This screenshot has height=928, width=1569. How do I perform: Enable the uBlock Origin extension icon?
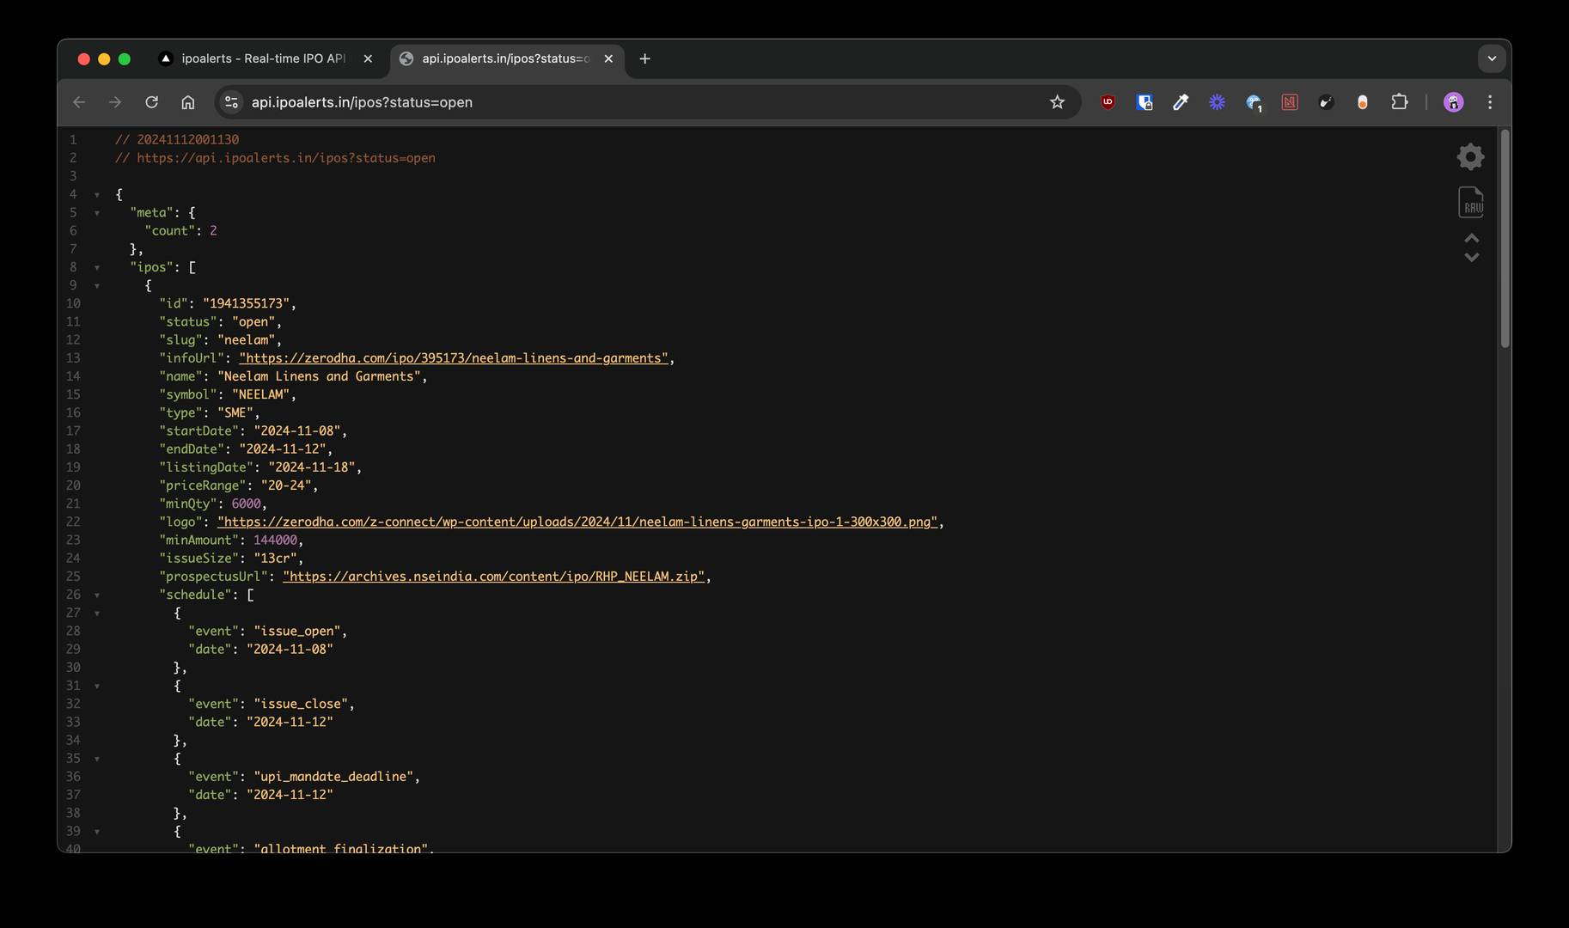pyautogui.click(x=1107, y=101)
